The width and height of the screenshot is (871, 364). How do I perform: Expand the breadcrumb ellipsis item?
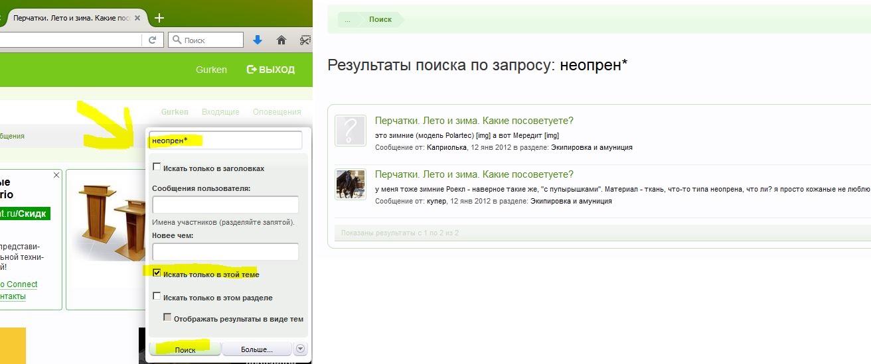coord(347,20)
